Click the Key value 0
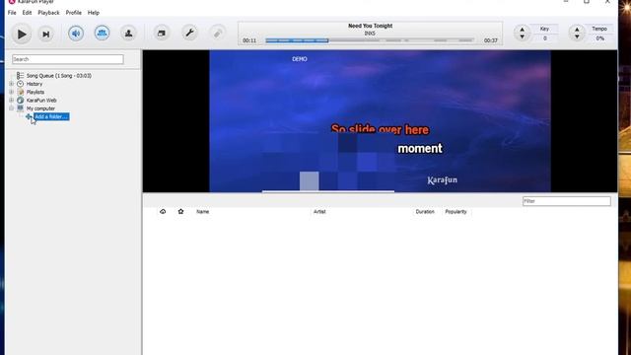The width and height of the screenshot is (631, 355). (545, 38)
